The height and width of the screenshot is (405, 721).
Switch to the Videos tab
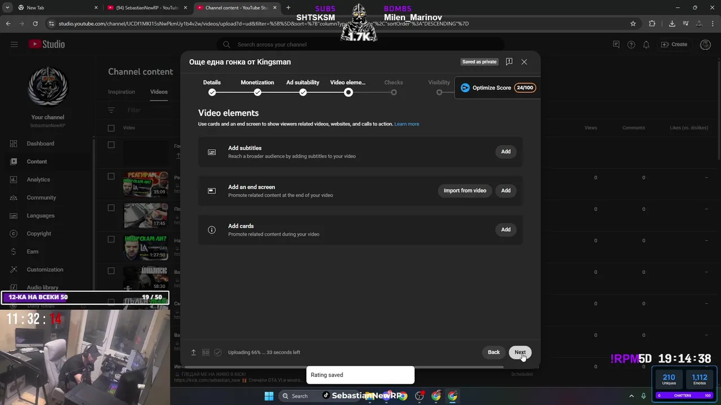(159, 92)
